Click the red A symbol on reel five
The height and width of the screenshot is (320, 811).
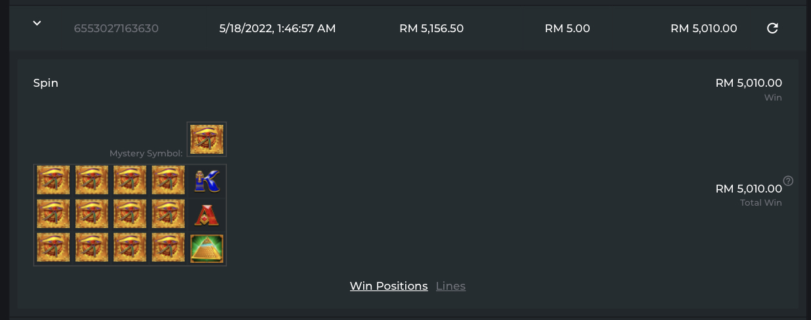pos(207,215)
